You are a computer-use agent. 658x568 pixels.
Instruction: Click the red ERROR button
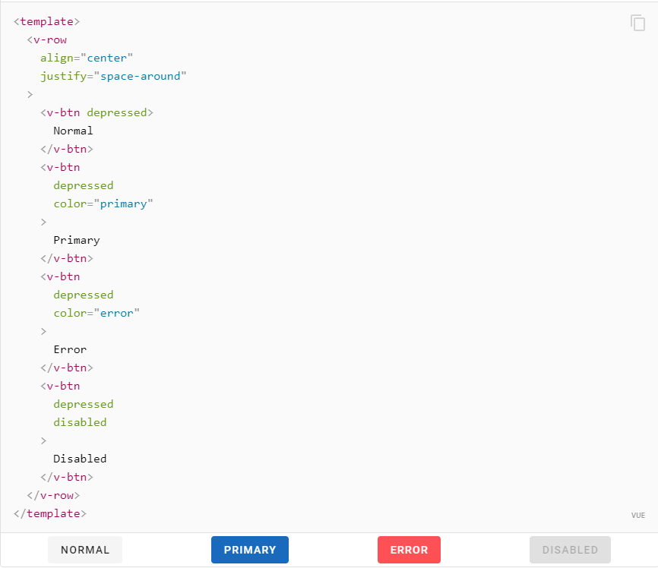tap(409, 550)
